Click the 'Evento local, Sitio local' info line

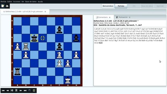click(111, 23)
